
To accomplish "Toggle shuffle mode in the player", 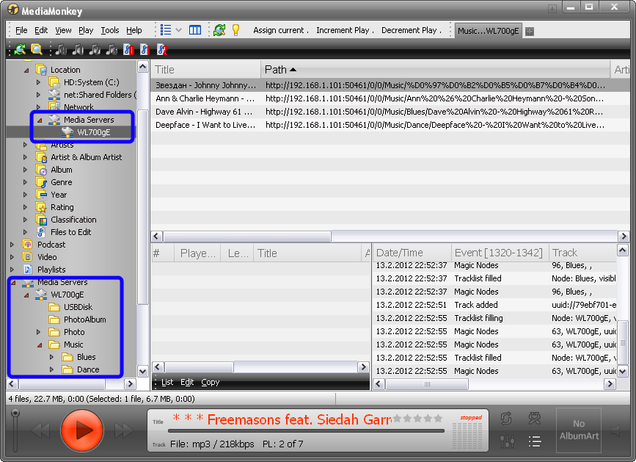I will point(535,419).
